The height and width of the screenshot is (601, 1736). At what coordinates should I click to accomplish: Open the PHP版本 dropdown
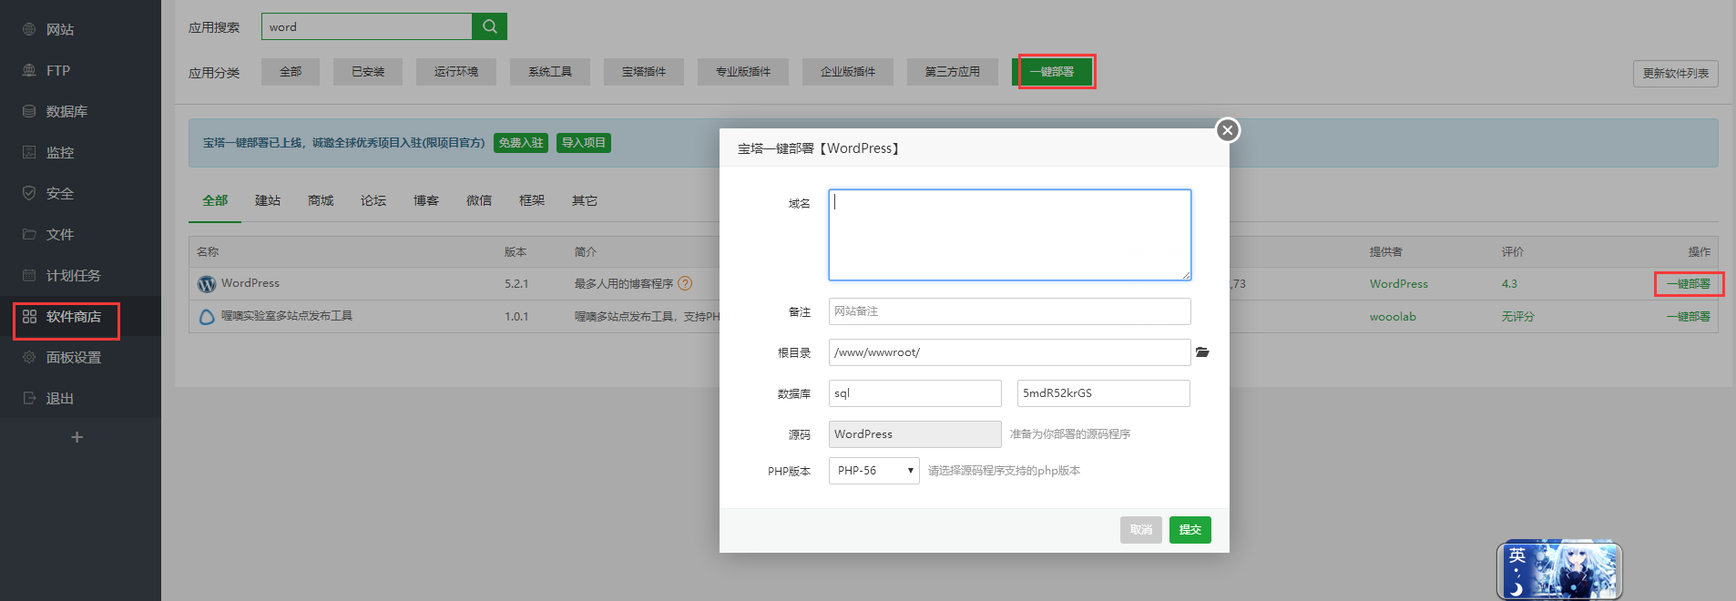(x=874, y=471)
